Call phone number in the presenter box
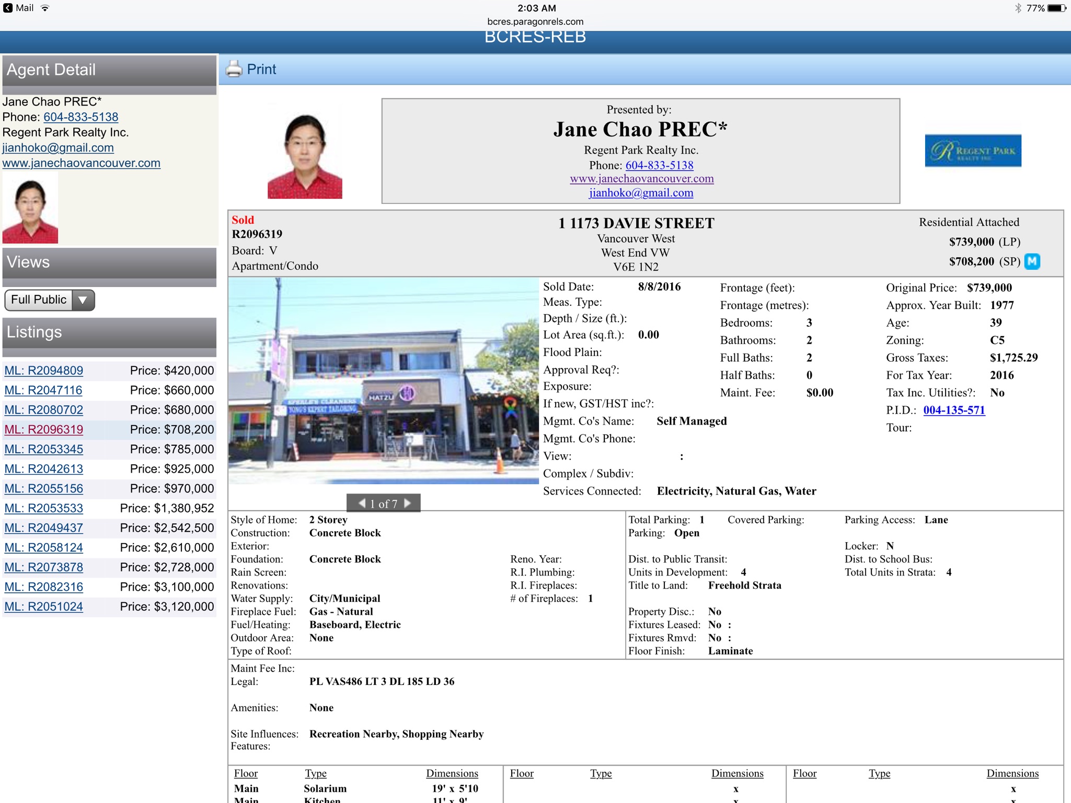 pyautogui.click(x=659, y=165)
